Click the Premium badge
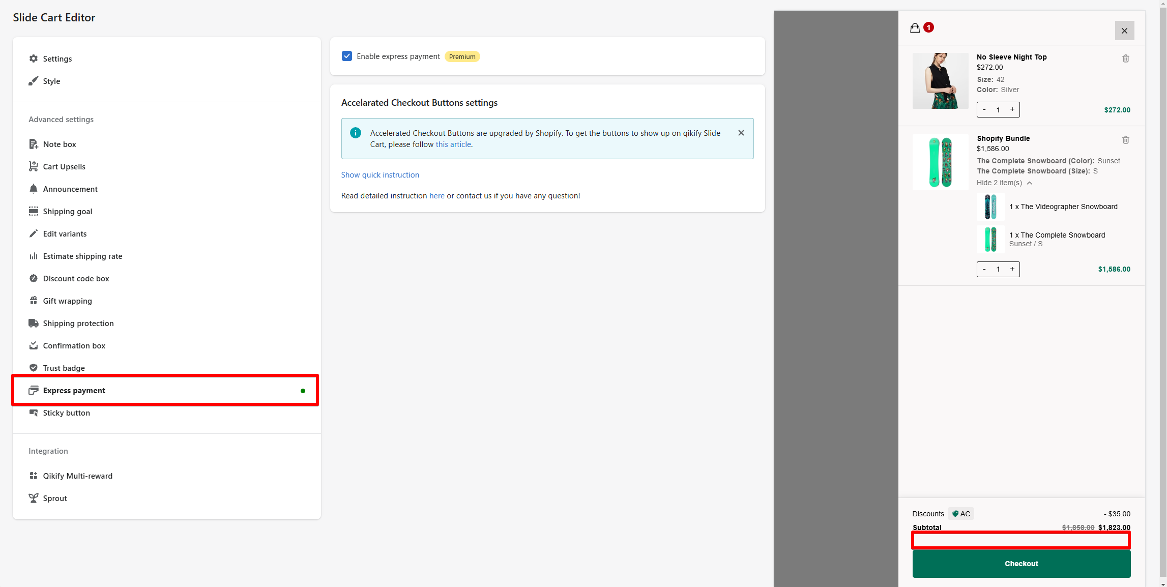The width and height of the screenshot is (1167, 587). (462, 56)
